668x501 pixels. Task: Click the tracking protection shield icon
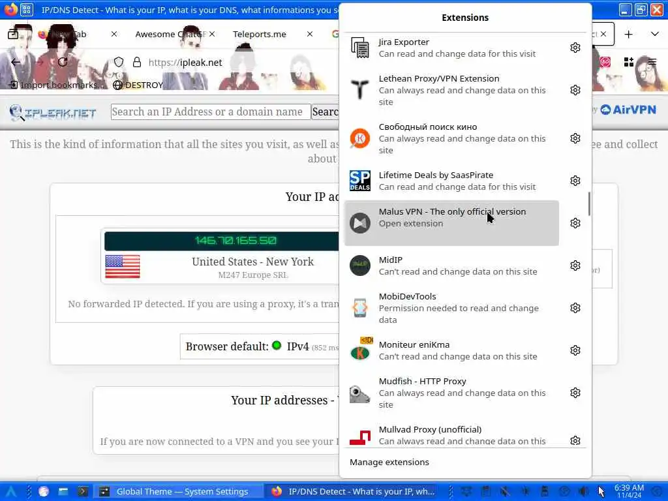[119, 62]
